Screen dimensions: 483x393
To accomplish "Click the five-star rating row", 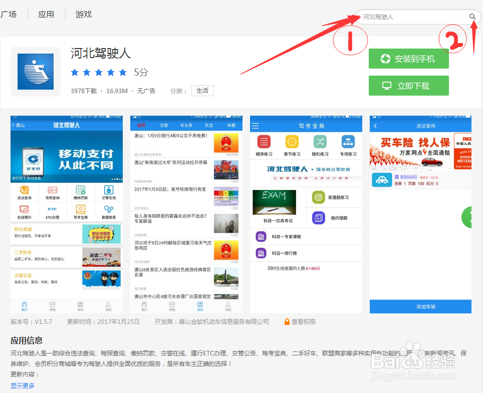I will (x=99, y=72).
